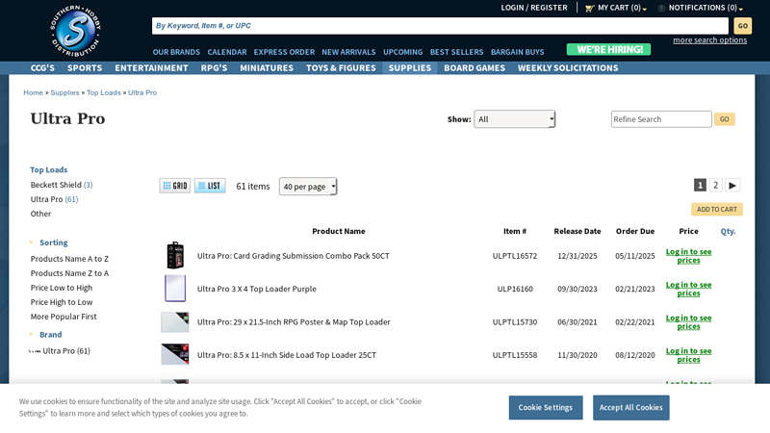Open UPCOMING link

(402, 52)
